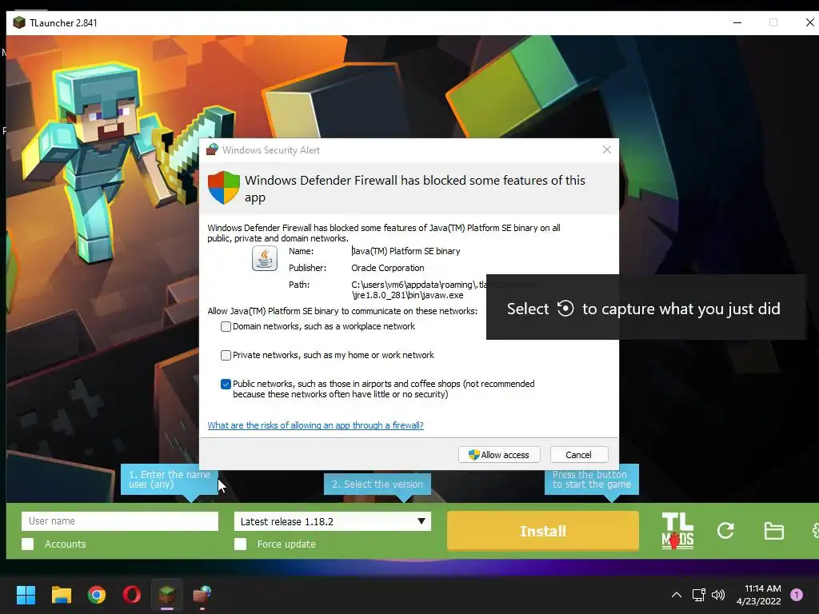Screen dimensions: 819x614
Task: Open Windows Start menu
Action: (26, 595)
